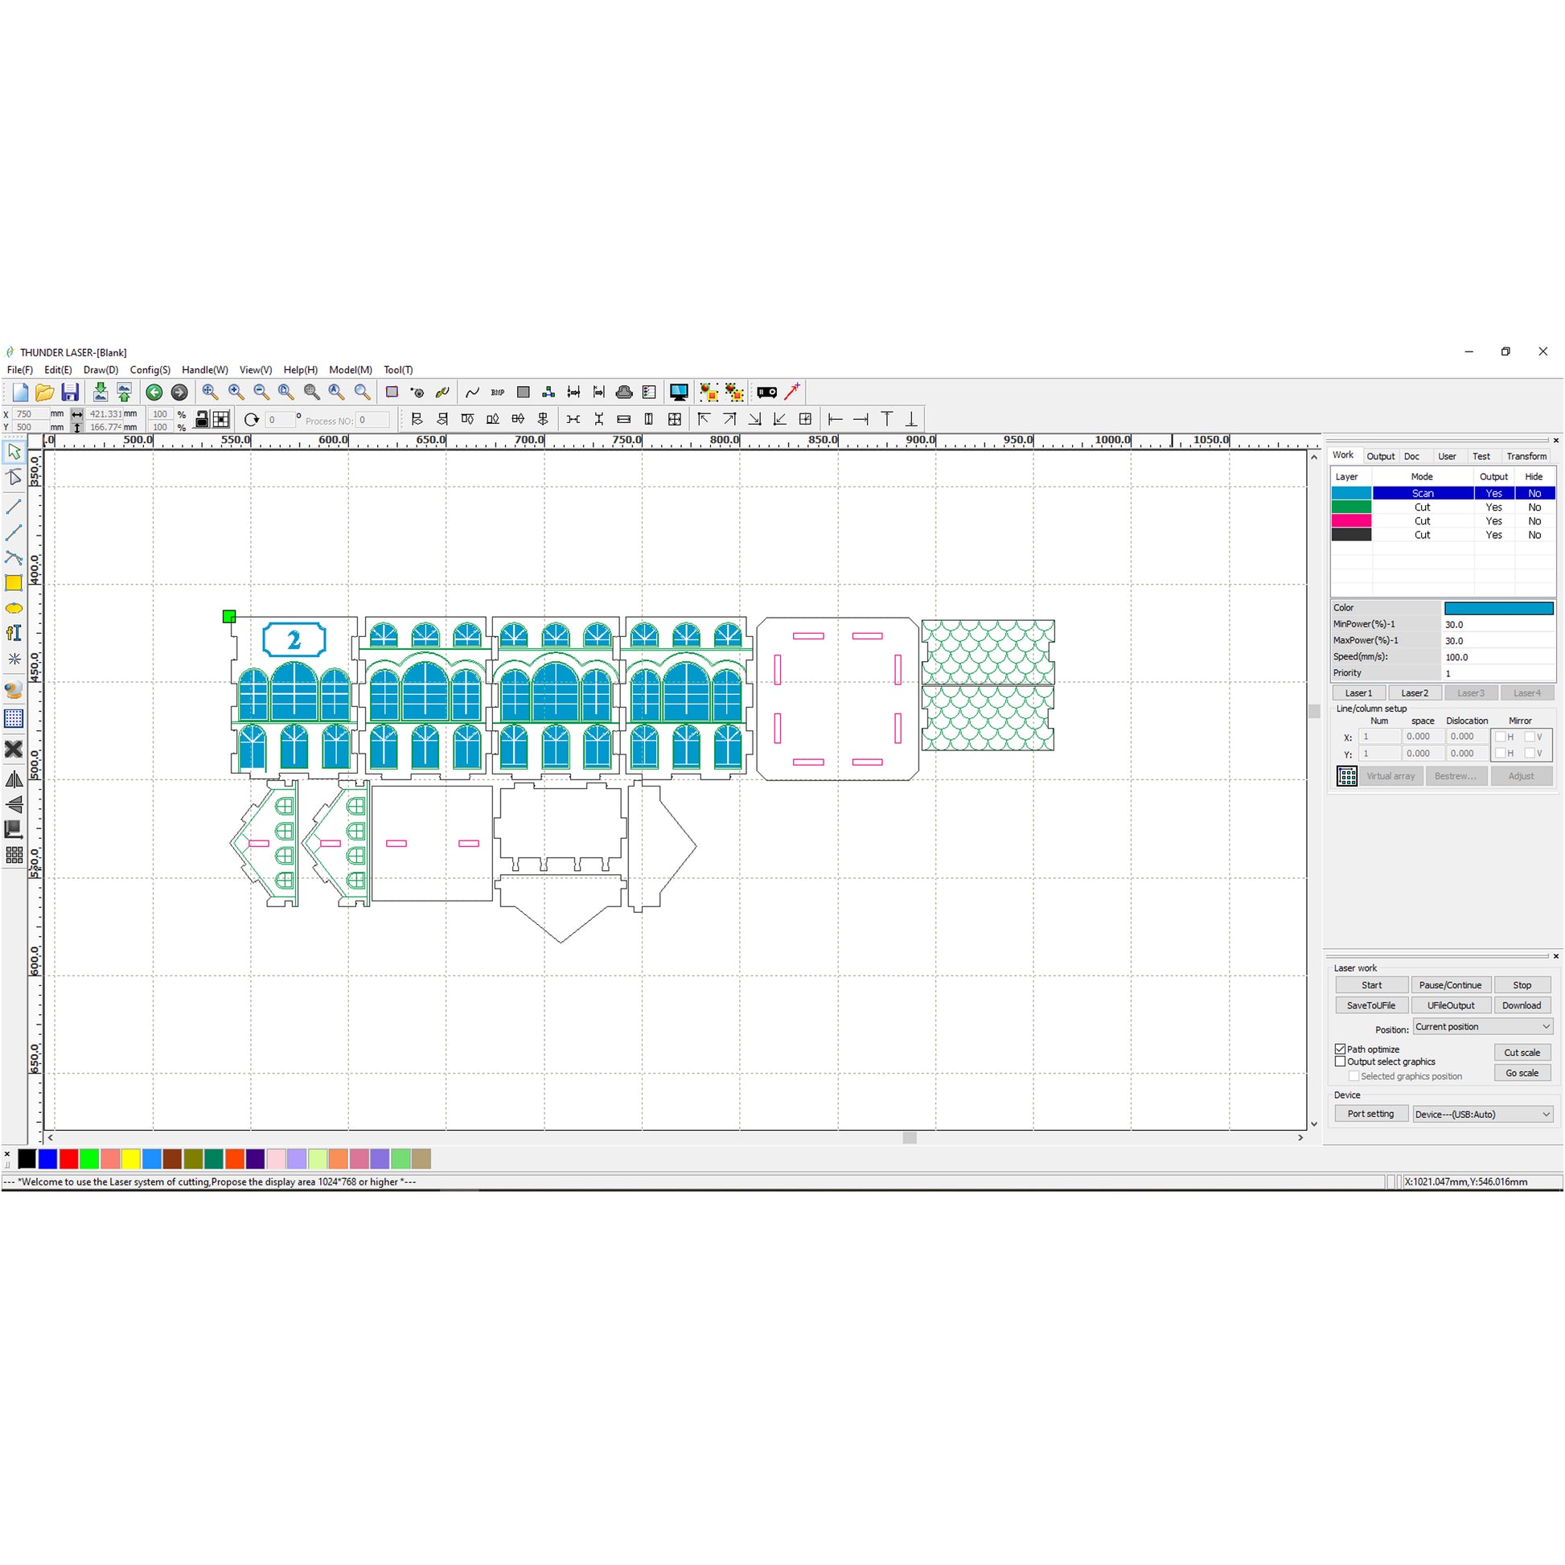
Task: Open the Handle(W) menu
Action: pos(204,369)
